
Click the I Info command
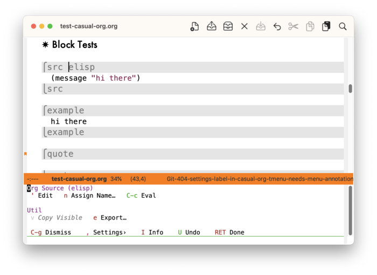152,232
